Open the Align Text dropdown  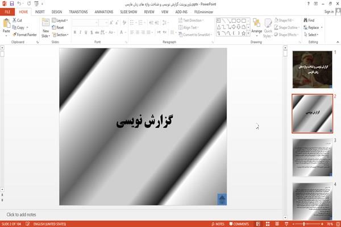(x=188, y=27)
